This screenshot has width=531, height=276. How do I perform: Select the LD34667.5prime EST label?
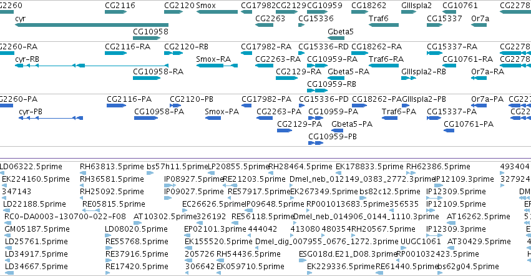coord(36,267)
